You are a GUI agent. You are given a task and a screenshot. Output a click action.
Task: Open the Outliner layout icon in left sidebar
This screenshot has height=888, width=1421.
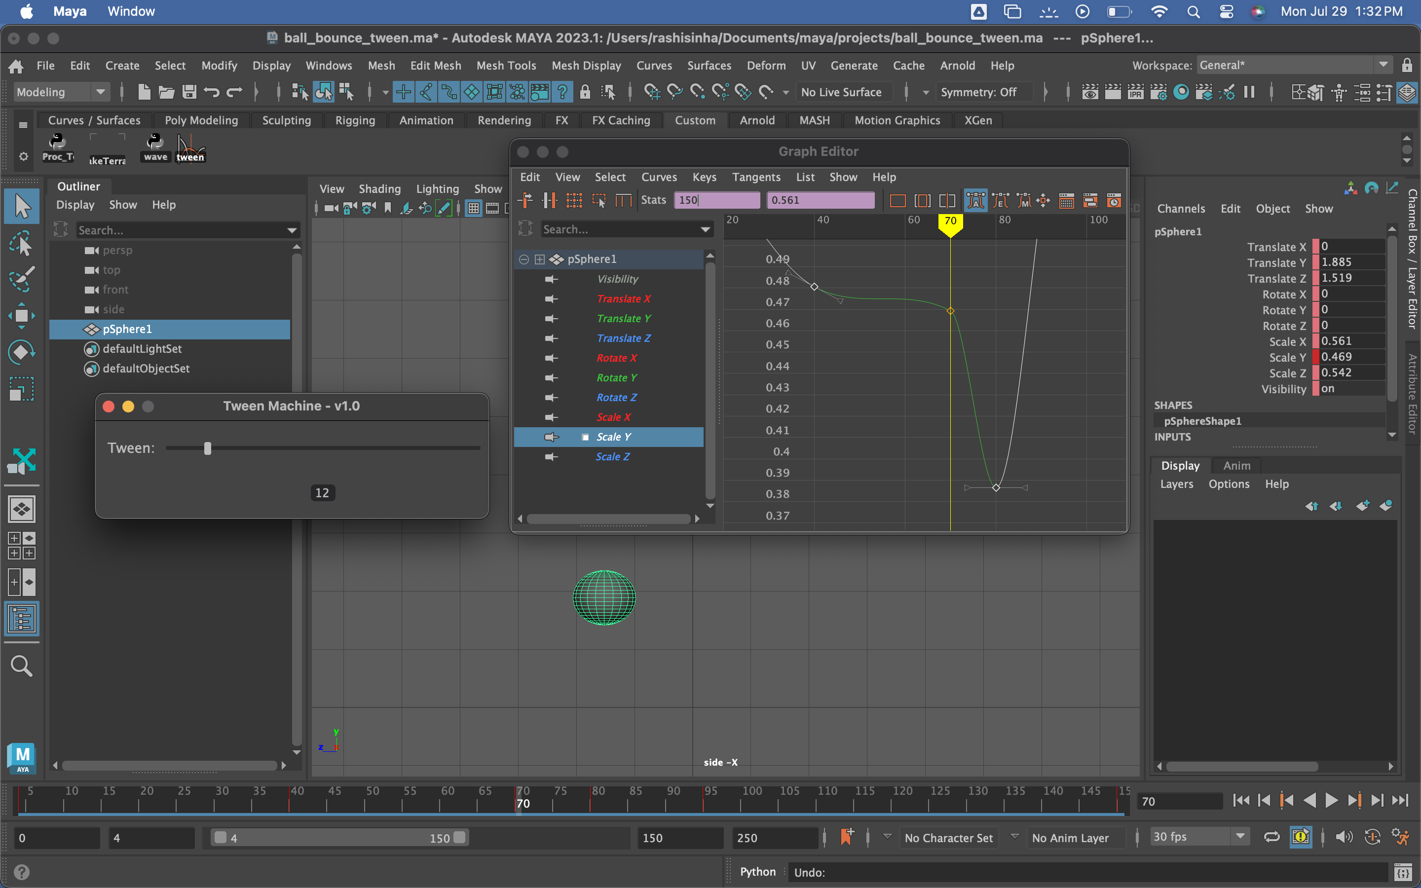point(22,619)
